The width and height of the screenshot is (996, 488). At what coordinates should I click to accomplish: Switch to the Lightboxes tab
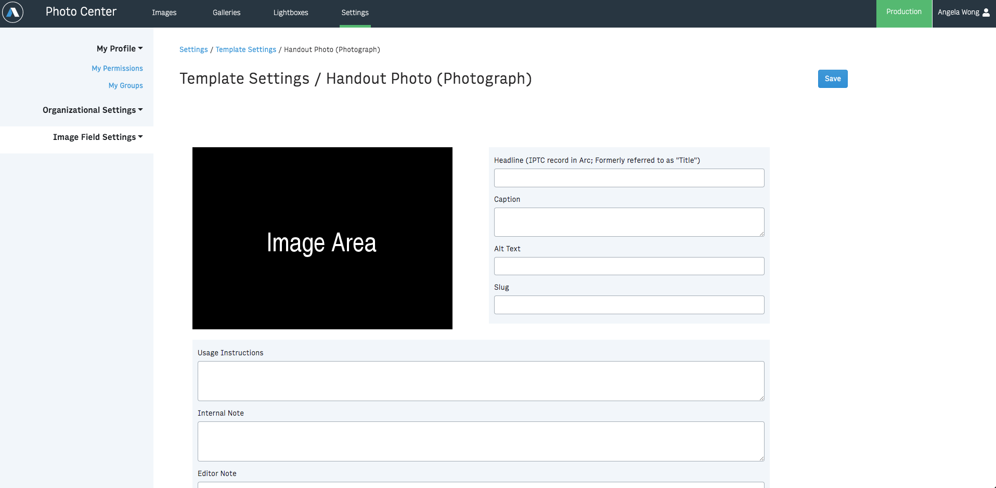click(x=291, y=12)
